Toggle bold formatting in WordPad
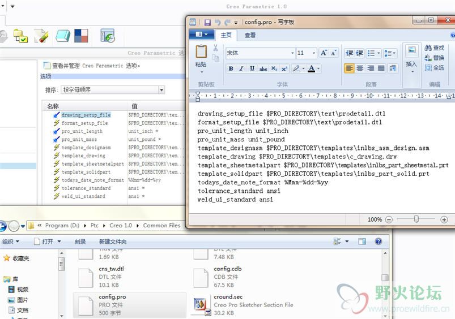 tap(231, 68)
